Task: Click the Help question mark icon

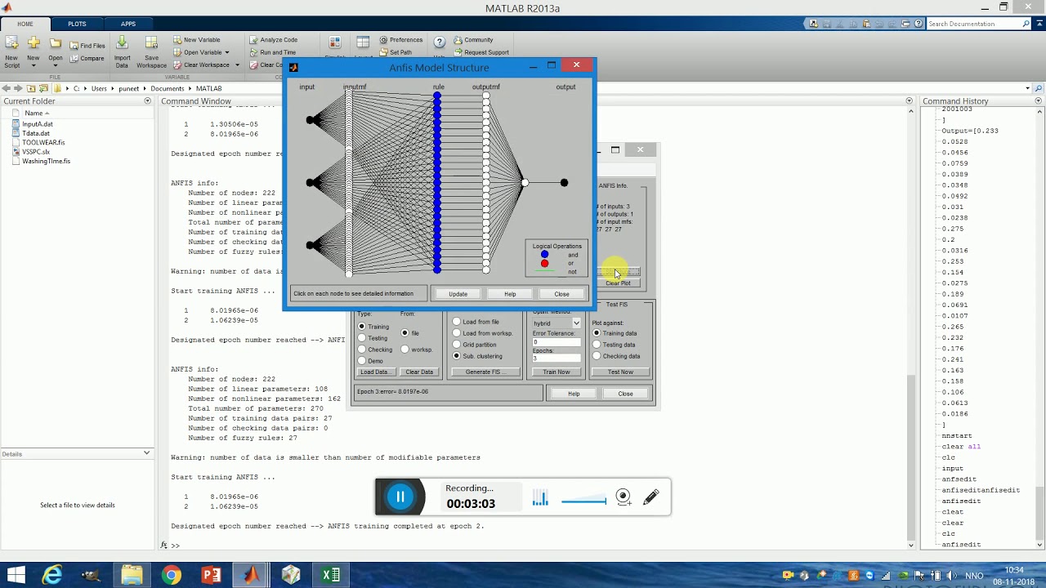Action: [x=439, y=42]
